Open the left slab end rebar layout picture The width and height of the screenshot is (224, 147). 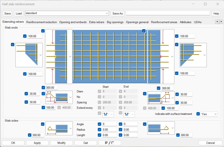point(59,56)
